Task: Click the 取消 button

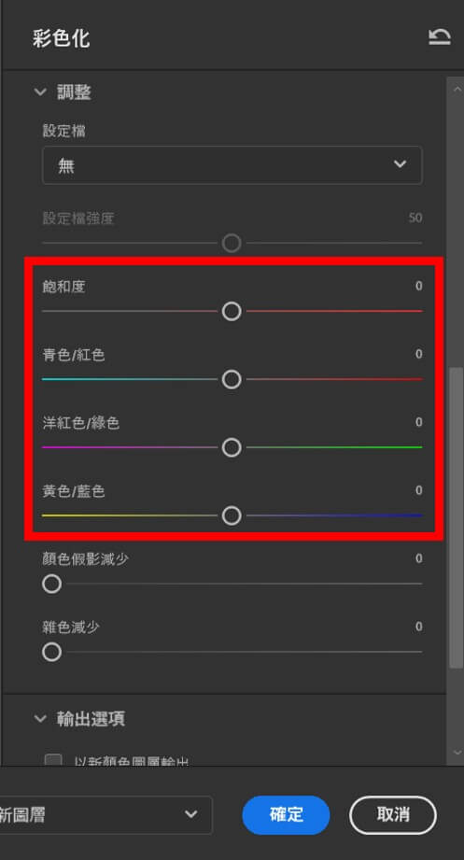Action: click(x=393, y=815)
